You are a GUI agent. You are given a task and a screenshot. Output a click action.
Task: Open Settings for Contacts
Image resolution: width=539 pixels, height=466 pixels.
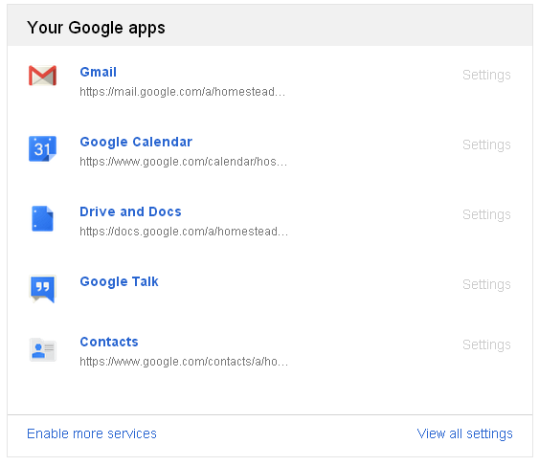point(486,344)
